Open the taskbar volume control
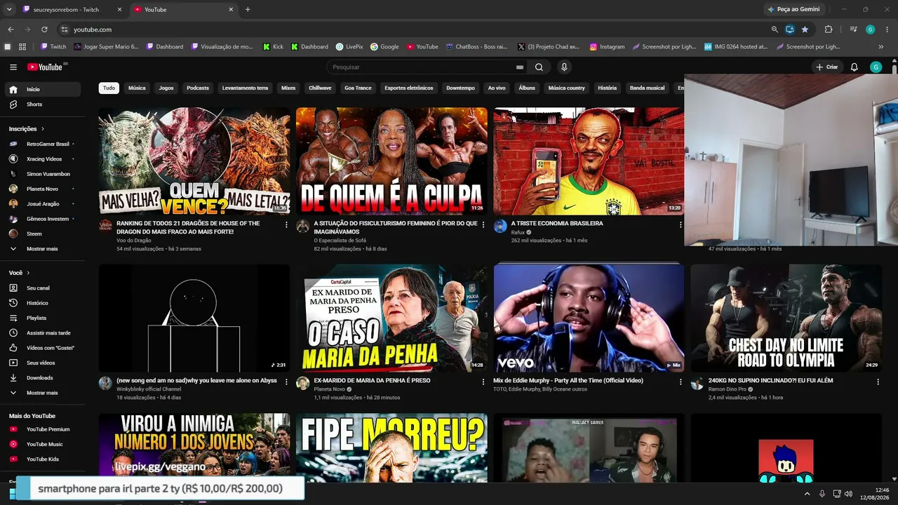Viewport: 898px width, 505px height. (848, 494)
